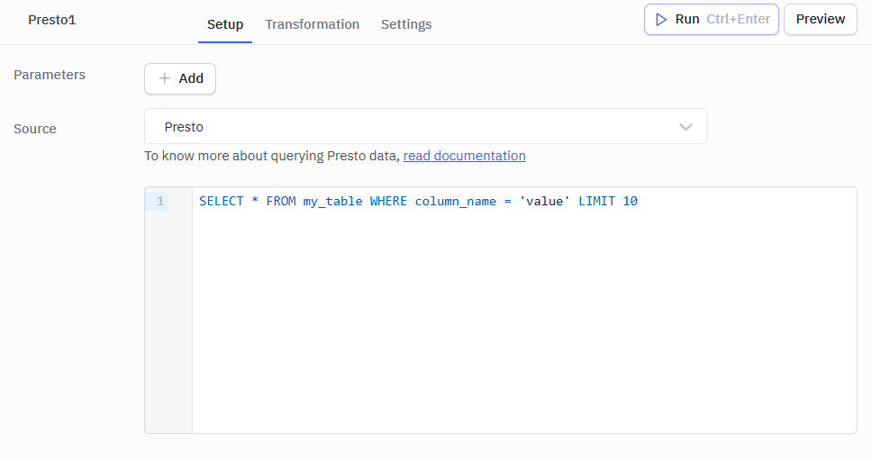Click column_name in the query

456,201
